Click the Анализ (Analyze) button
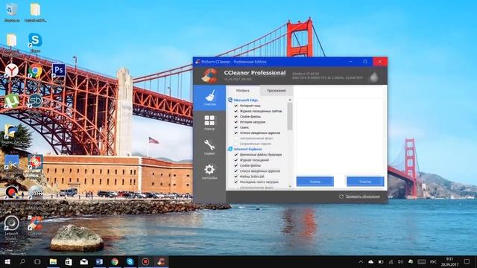This screenshot has width=477, height=268. click(x=315, y=182)
